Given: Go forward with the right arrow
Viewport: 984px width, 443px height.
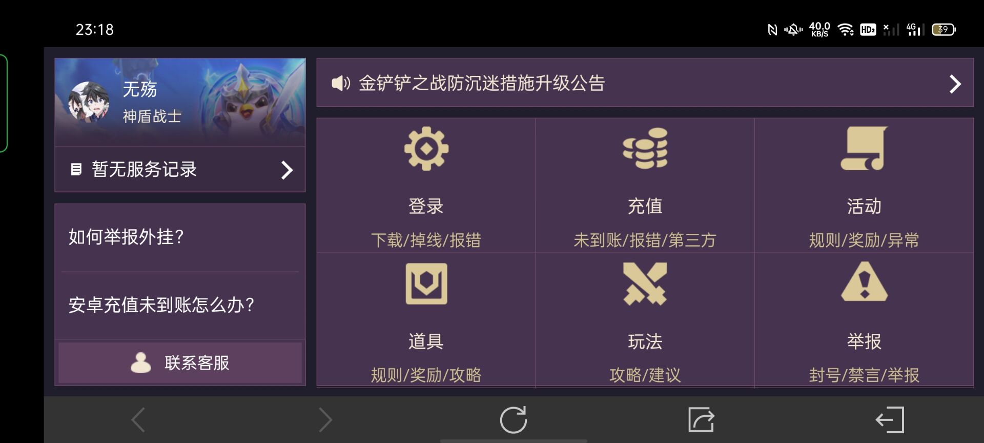Looking at the screenshot, I should pos(325,420).
